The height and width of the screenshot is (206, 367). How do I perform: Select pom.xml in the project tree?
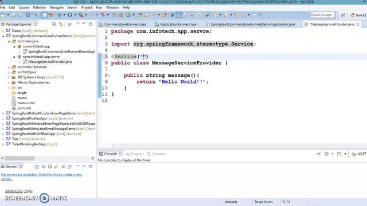[x=24, y=108]
